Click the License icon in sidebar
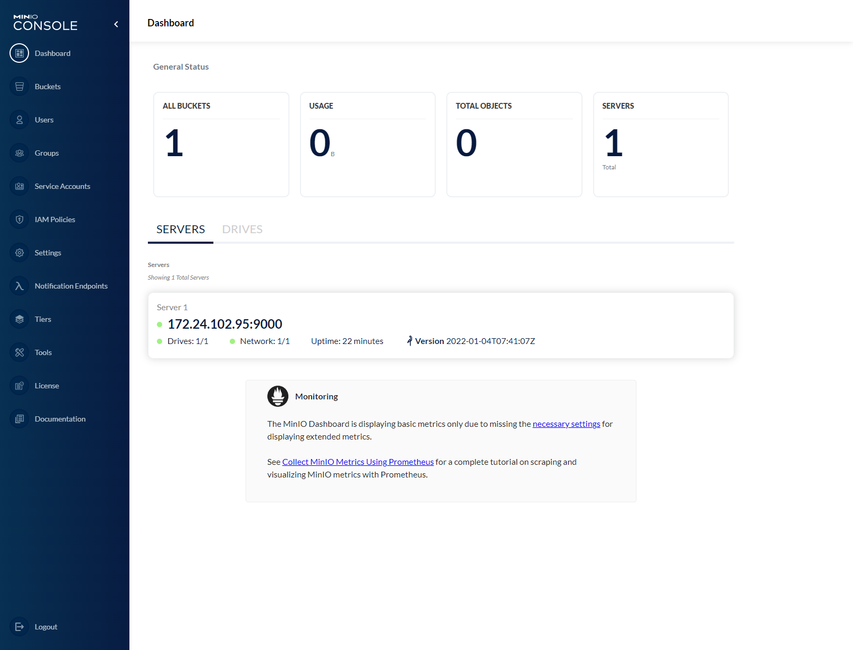Viewport: 853px width, 650px height. click(20, 386)
